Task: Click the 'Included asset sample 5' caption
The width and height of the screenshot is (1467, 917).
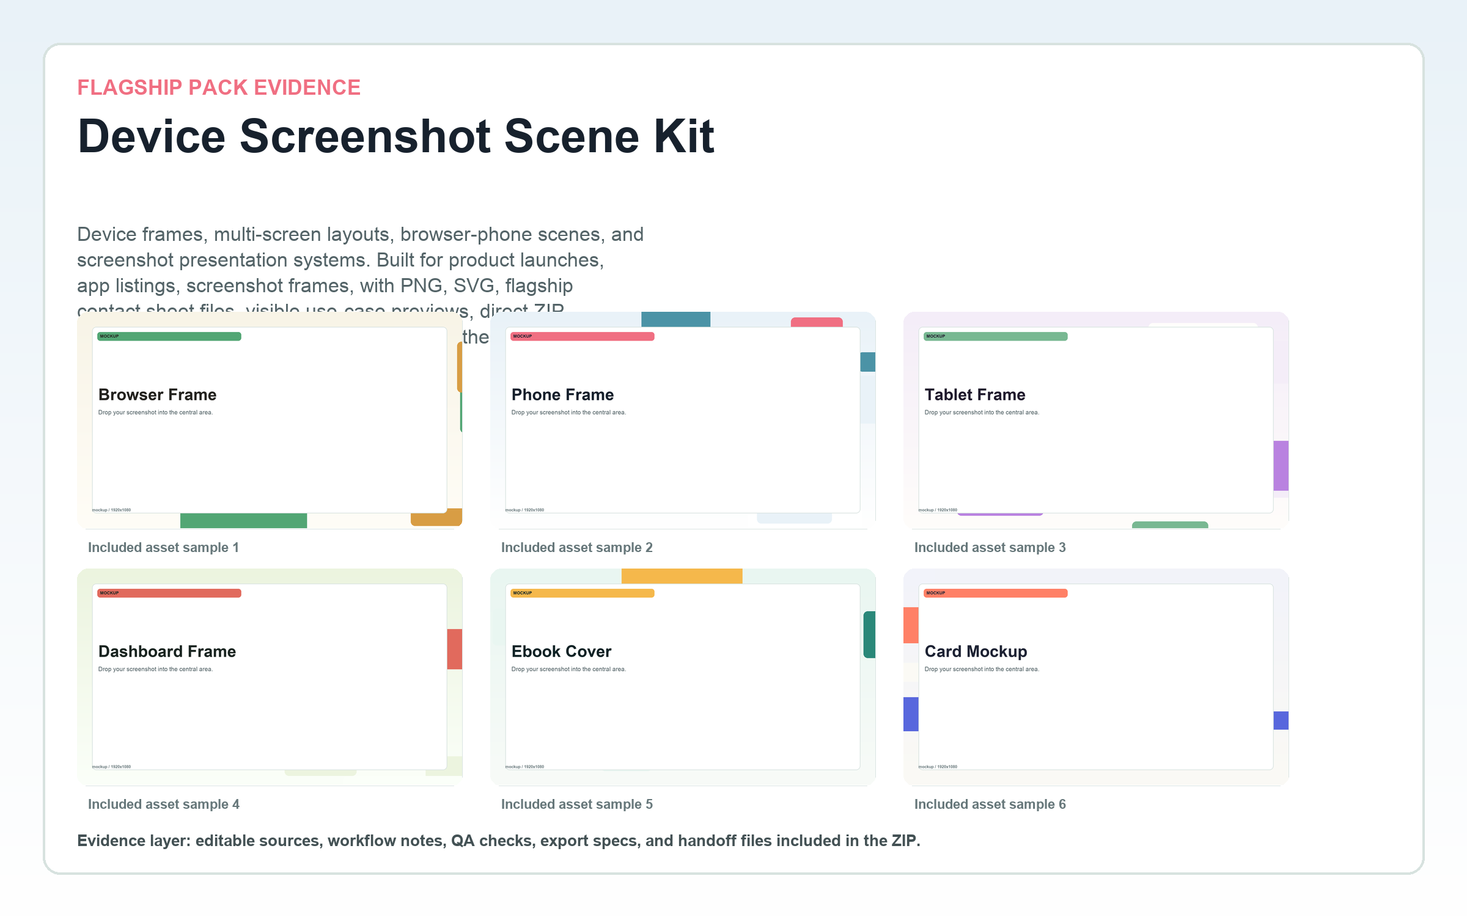Action: 577,805
